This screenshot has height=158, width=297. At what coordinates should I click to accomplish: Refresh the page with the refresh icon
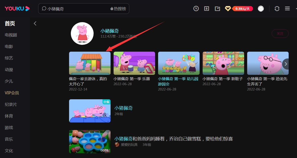point(277,8)
